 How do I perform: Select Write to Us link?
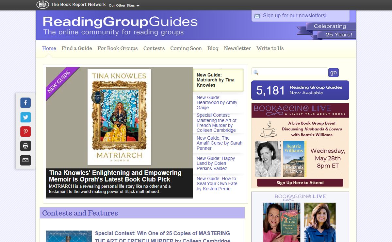[x=270, y=48]
